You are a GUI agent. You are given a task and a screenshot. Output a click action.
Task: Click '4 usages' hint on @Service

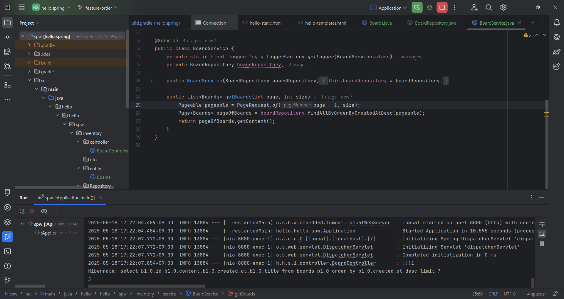[x=192, y=41]
